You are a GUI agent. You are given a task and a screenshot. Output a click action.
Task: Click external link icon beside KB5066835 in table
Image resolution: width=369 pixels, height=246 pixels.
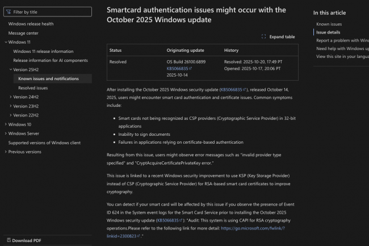[x=191, y=68]
